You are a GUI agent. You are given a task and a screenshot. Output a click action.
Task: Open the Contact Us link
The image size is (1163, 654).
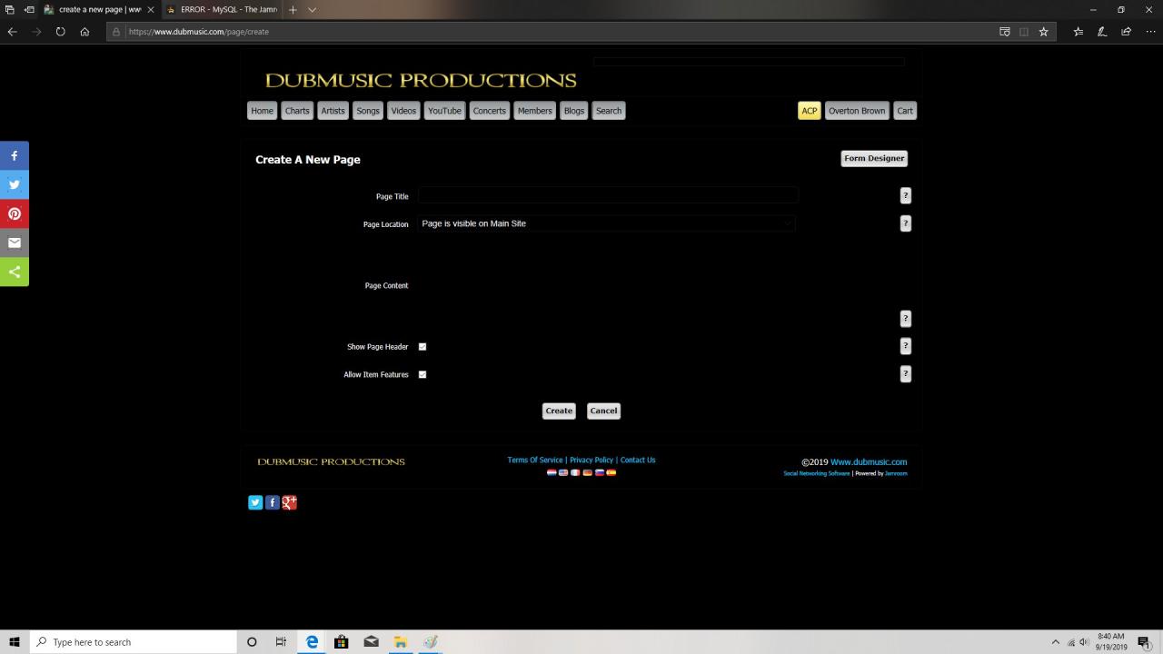638,461
